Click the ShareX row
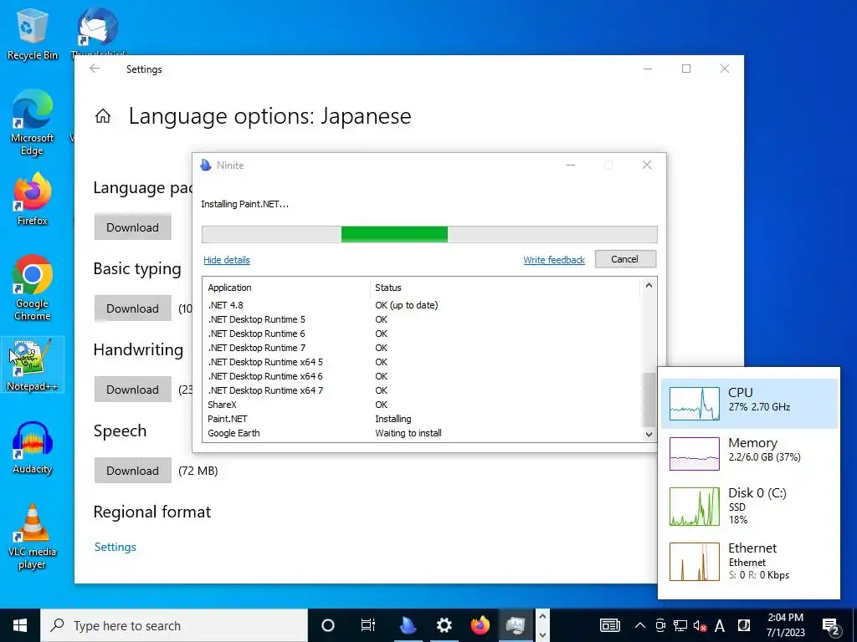 click(x=422, y=405)
